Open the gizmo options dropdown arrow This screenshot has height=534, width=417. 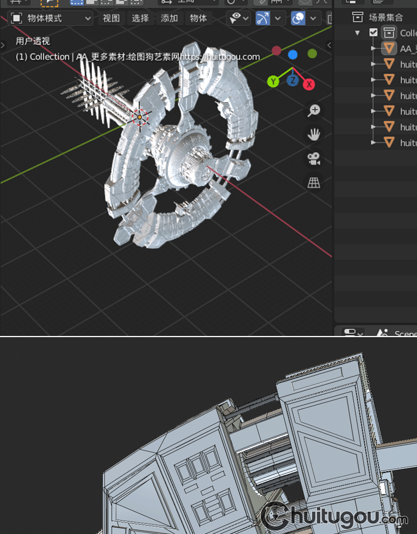(x=277, y=18)
